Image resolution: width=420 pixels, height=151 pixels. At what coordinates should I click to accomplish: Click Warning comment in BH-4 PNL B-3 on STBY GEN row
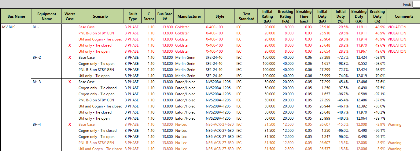point(395,143)
